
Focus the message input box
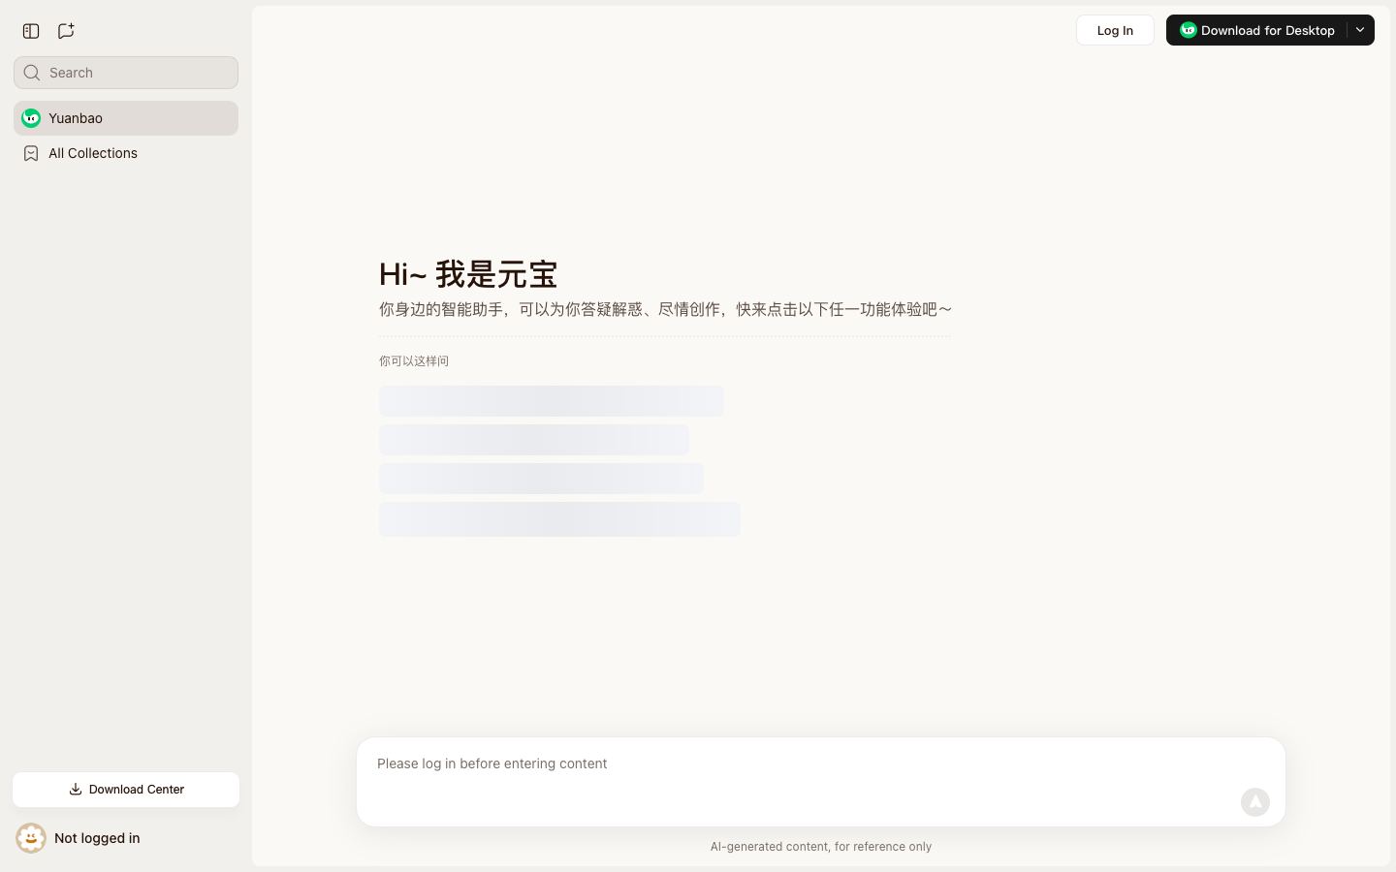pos(821,782)
